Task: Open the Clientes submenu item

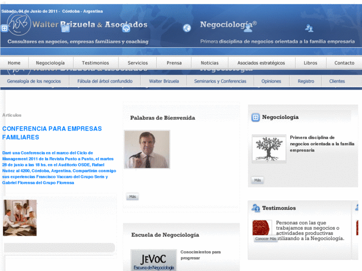Action: coord(337,81)
